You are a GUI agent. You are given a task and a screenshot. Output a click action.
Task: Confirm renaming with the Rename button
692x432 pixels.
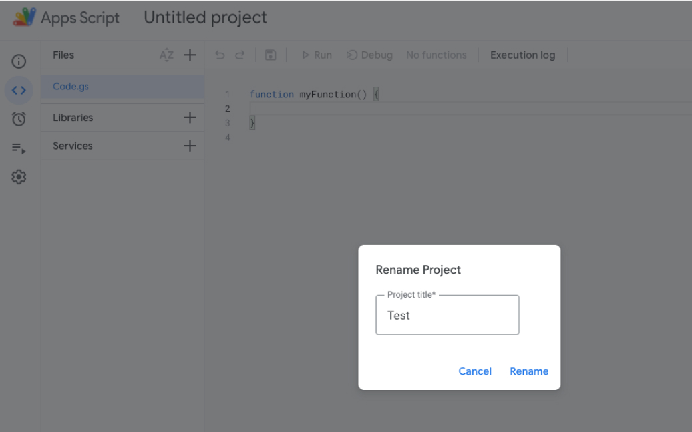pyautogui.click(x=529, y=371)
